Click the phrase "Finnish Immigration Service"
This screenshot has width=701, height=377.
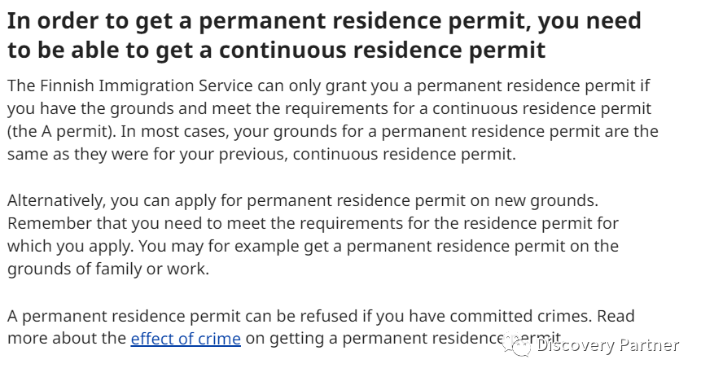(147, 85)
